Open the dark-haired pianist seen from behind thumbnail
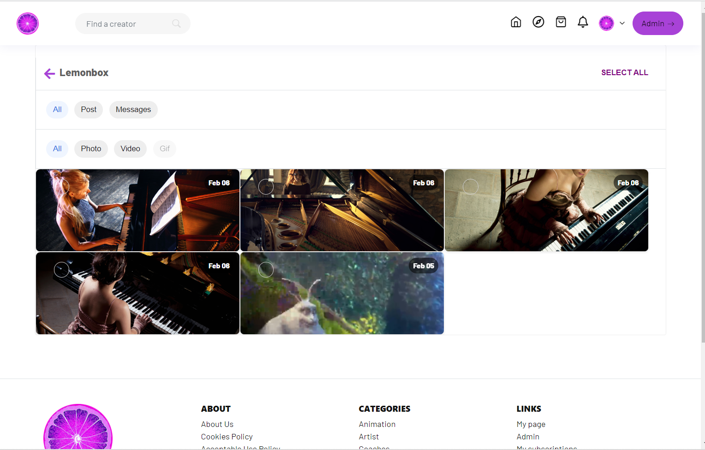Viewport: 705px width, 450px height. point(137,293)
